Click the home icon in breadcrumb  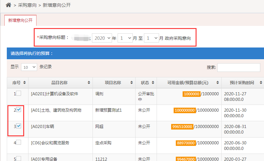coord(8,5)
